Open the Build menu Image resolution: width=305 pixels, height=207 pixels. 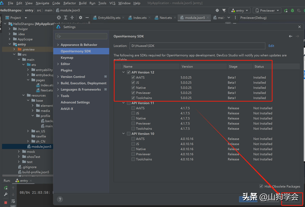pos(83,3)
